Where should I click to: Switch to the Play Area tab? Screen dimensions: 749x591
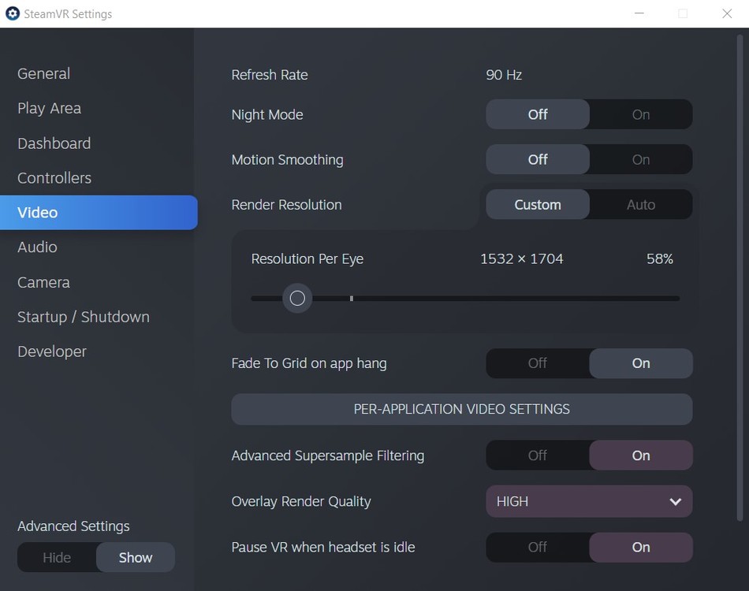(x=49, y=108)
